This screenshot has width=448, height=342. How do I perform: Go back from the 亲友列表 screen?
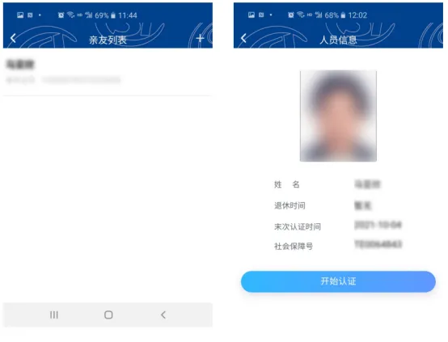[13, 38]
